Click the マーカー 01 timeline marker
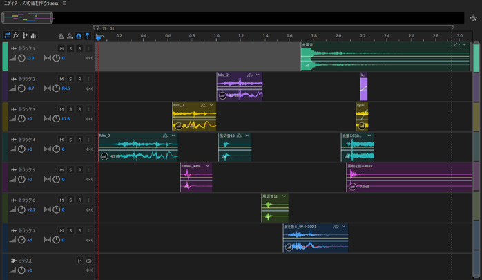This screenshot has width=482, height=280. click(105, 28)
